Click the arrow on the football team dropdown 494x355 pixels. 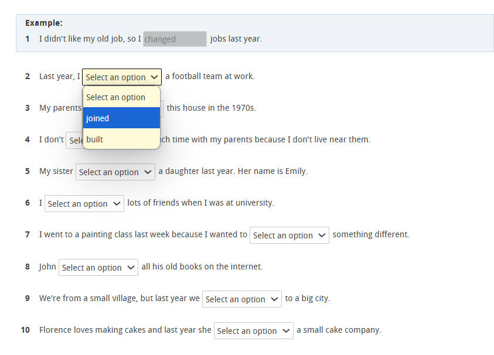[155, 77]
